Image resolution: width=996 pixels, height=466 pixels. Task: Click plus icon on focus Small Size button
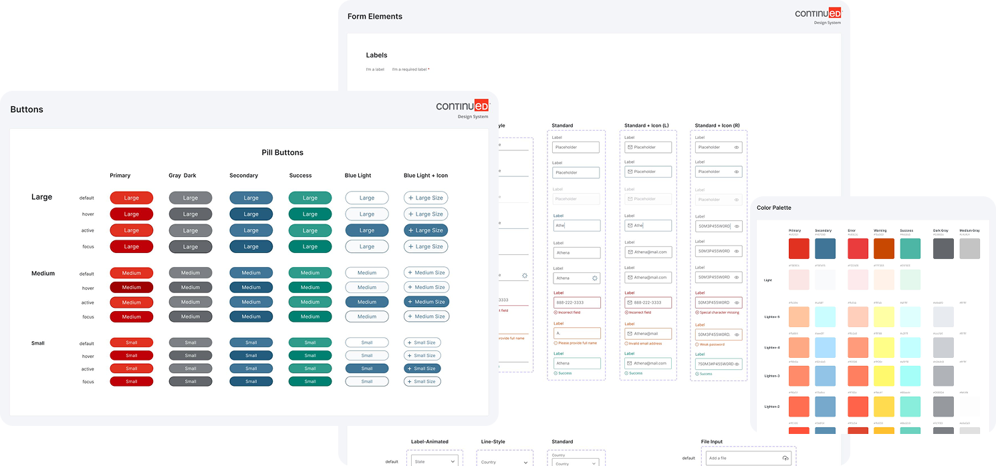click(409, 382)
